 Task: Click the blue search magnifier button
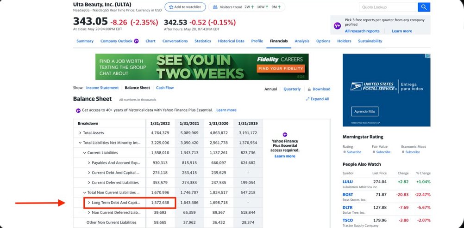click(424, 7)
